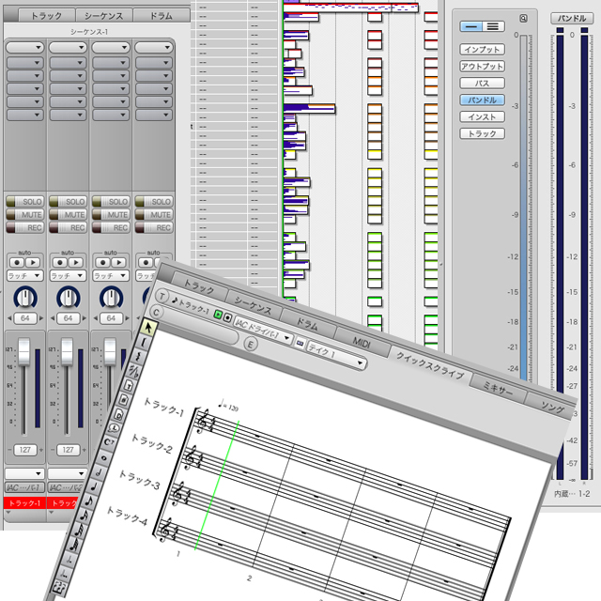This screenshot has width=601, height=601.
Task: Click pan value field 64 on first strip
Action: click(25, 318)
